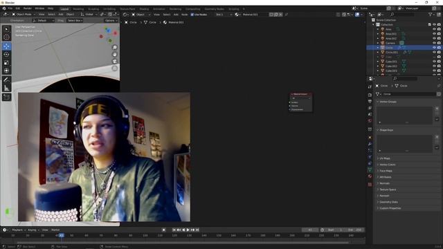
Task: Switch to the Shading workspace tab
Action: (x=144, y=9)
